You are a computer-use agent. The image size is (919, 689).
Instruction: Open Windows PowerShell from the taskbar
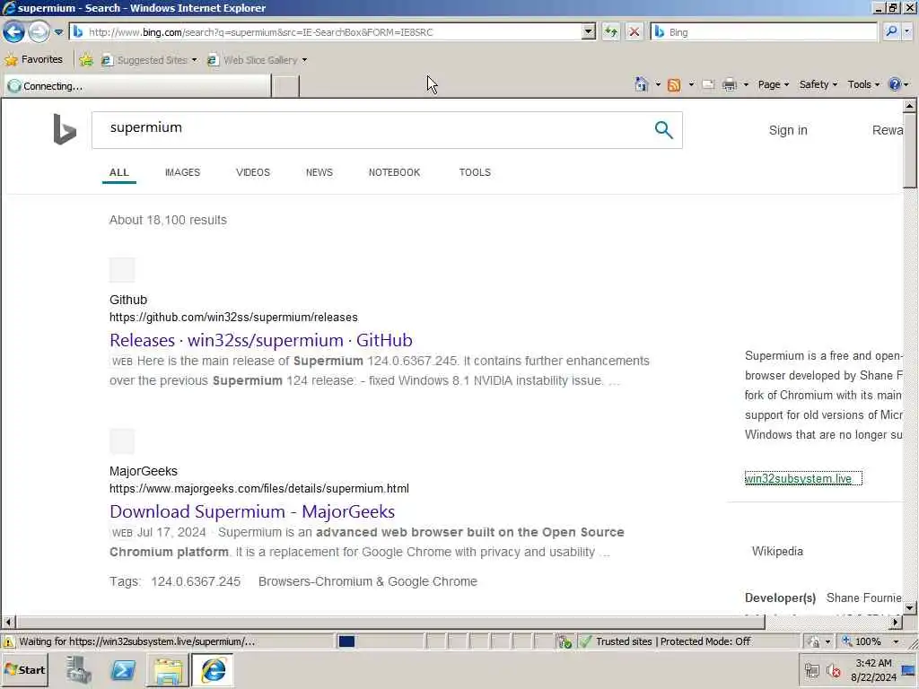pyautogui.click(x=123, y=670)
